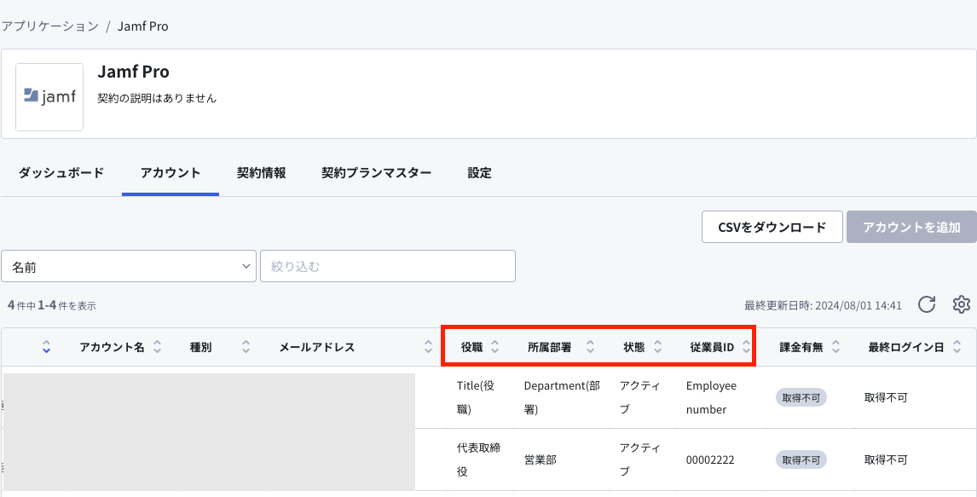Viewport: 977px width, 497px height.
Task: Click 取得不可 badge in Title(役職) row
Action: click(x=801, y=397)
